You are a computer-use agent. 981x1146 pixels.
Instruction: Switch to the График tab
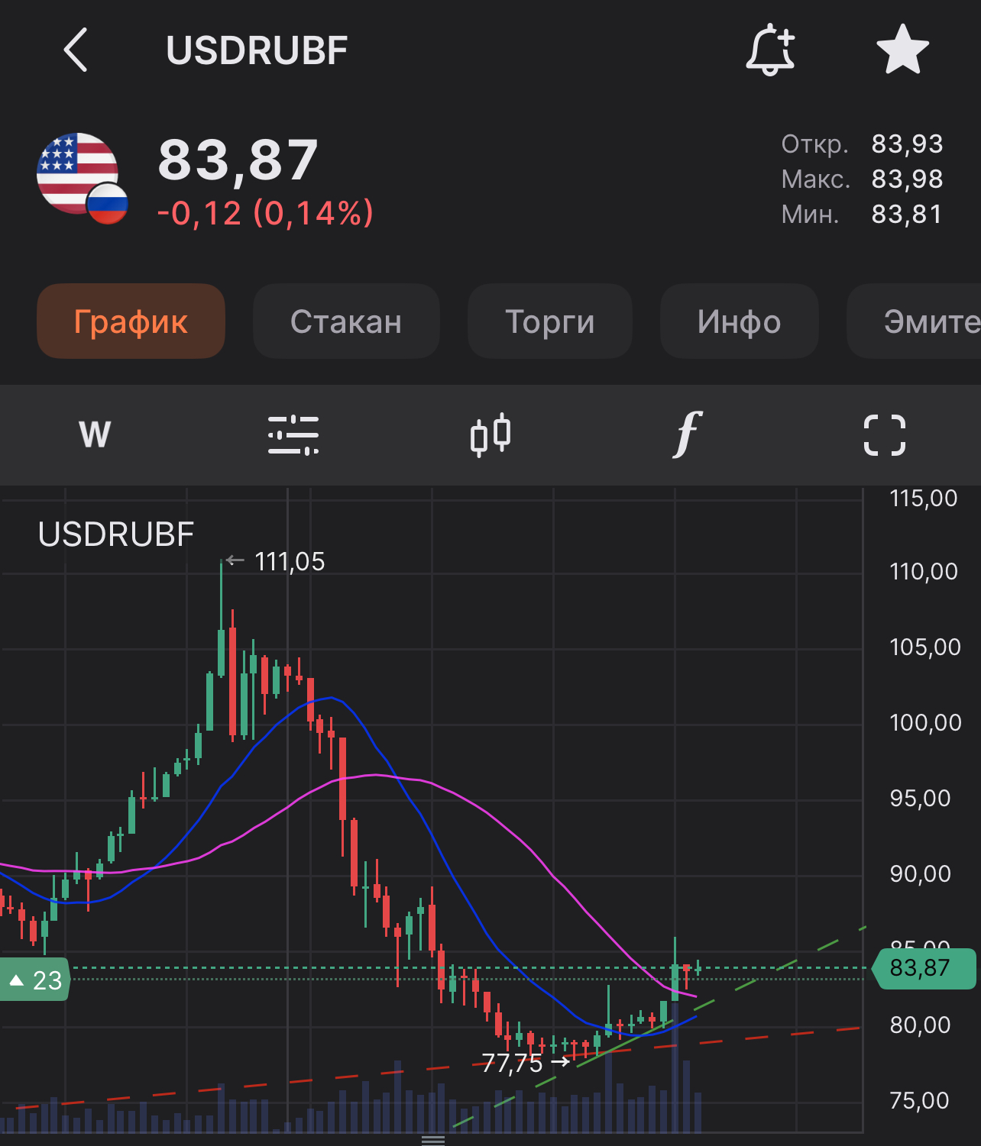[x=131, y=321]
